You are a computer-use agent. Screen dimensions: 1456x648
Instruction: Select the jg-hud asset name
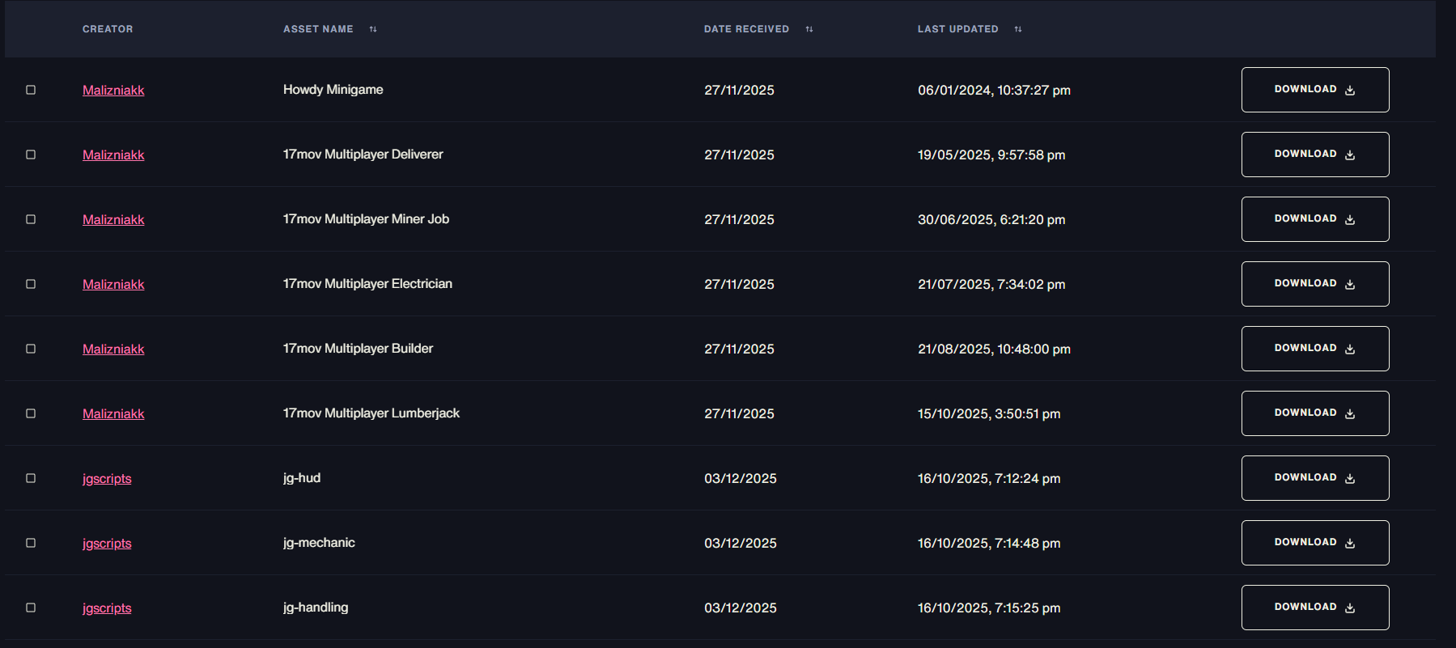[x=302, y=478]
